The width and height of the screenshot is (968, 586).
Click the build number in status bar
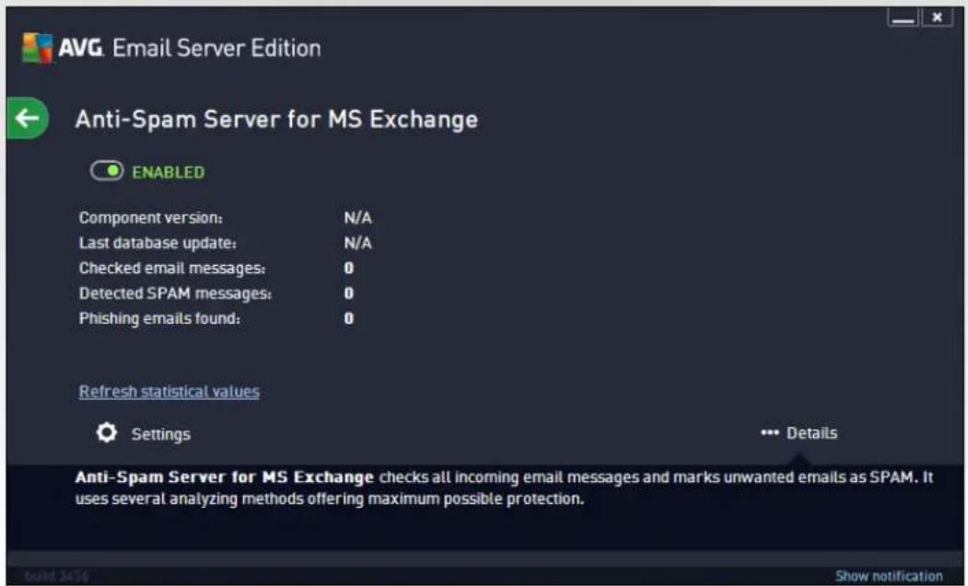pos(56,576)
